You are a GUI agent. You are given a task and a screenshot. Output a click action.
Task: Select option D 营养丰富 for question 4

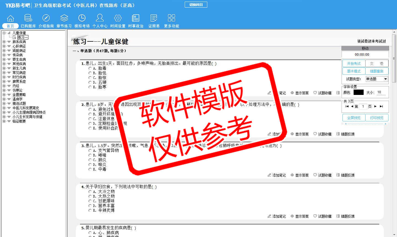[90, 206]
